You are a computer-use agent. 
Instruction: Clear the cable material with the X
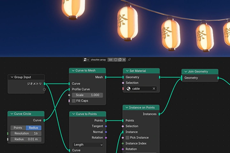pyautogui.click(x=154, y=89)
